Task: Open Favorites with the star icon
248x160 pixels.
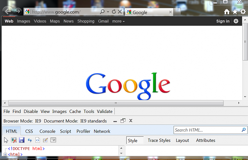Action: tap(235, 12)
